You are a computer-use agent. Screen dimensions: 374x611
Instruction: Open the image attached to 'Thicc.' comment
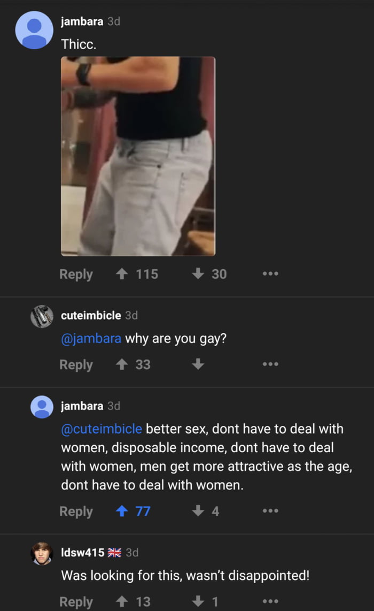[x=138, y=156]
